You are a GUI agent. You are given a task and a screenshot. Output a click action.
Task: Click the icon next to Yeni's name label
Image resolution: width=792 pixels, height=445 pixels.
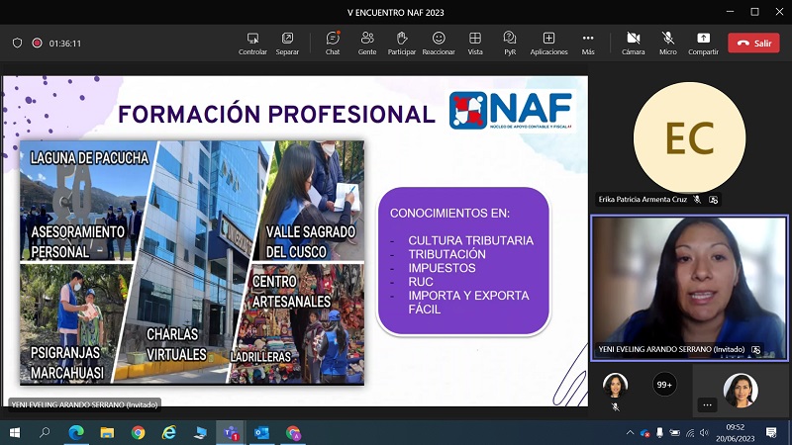tap(755, 350)
